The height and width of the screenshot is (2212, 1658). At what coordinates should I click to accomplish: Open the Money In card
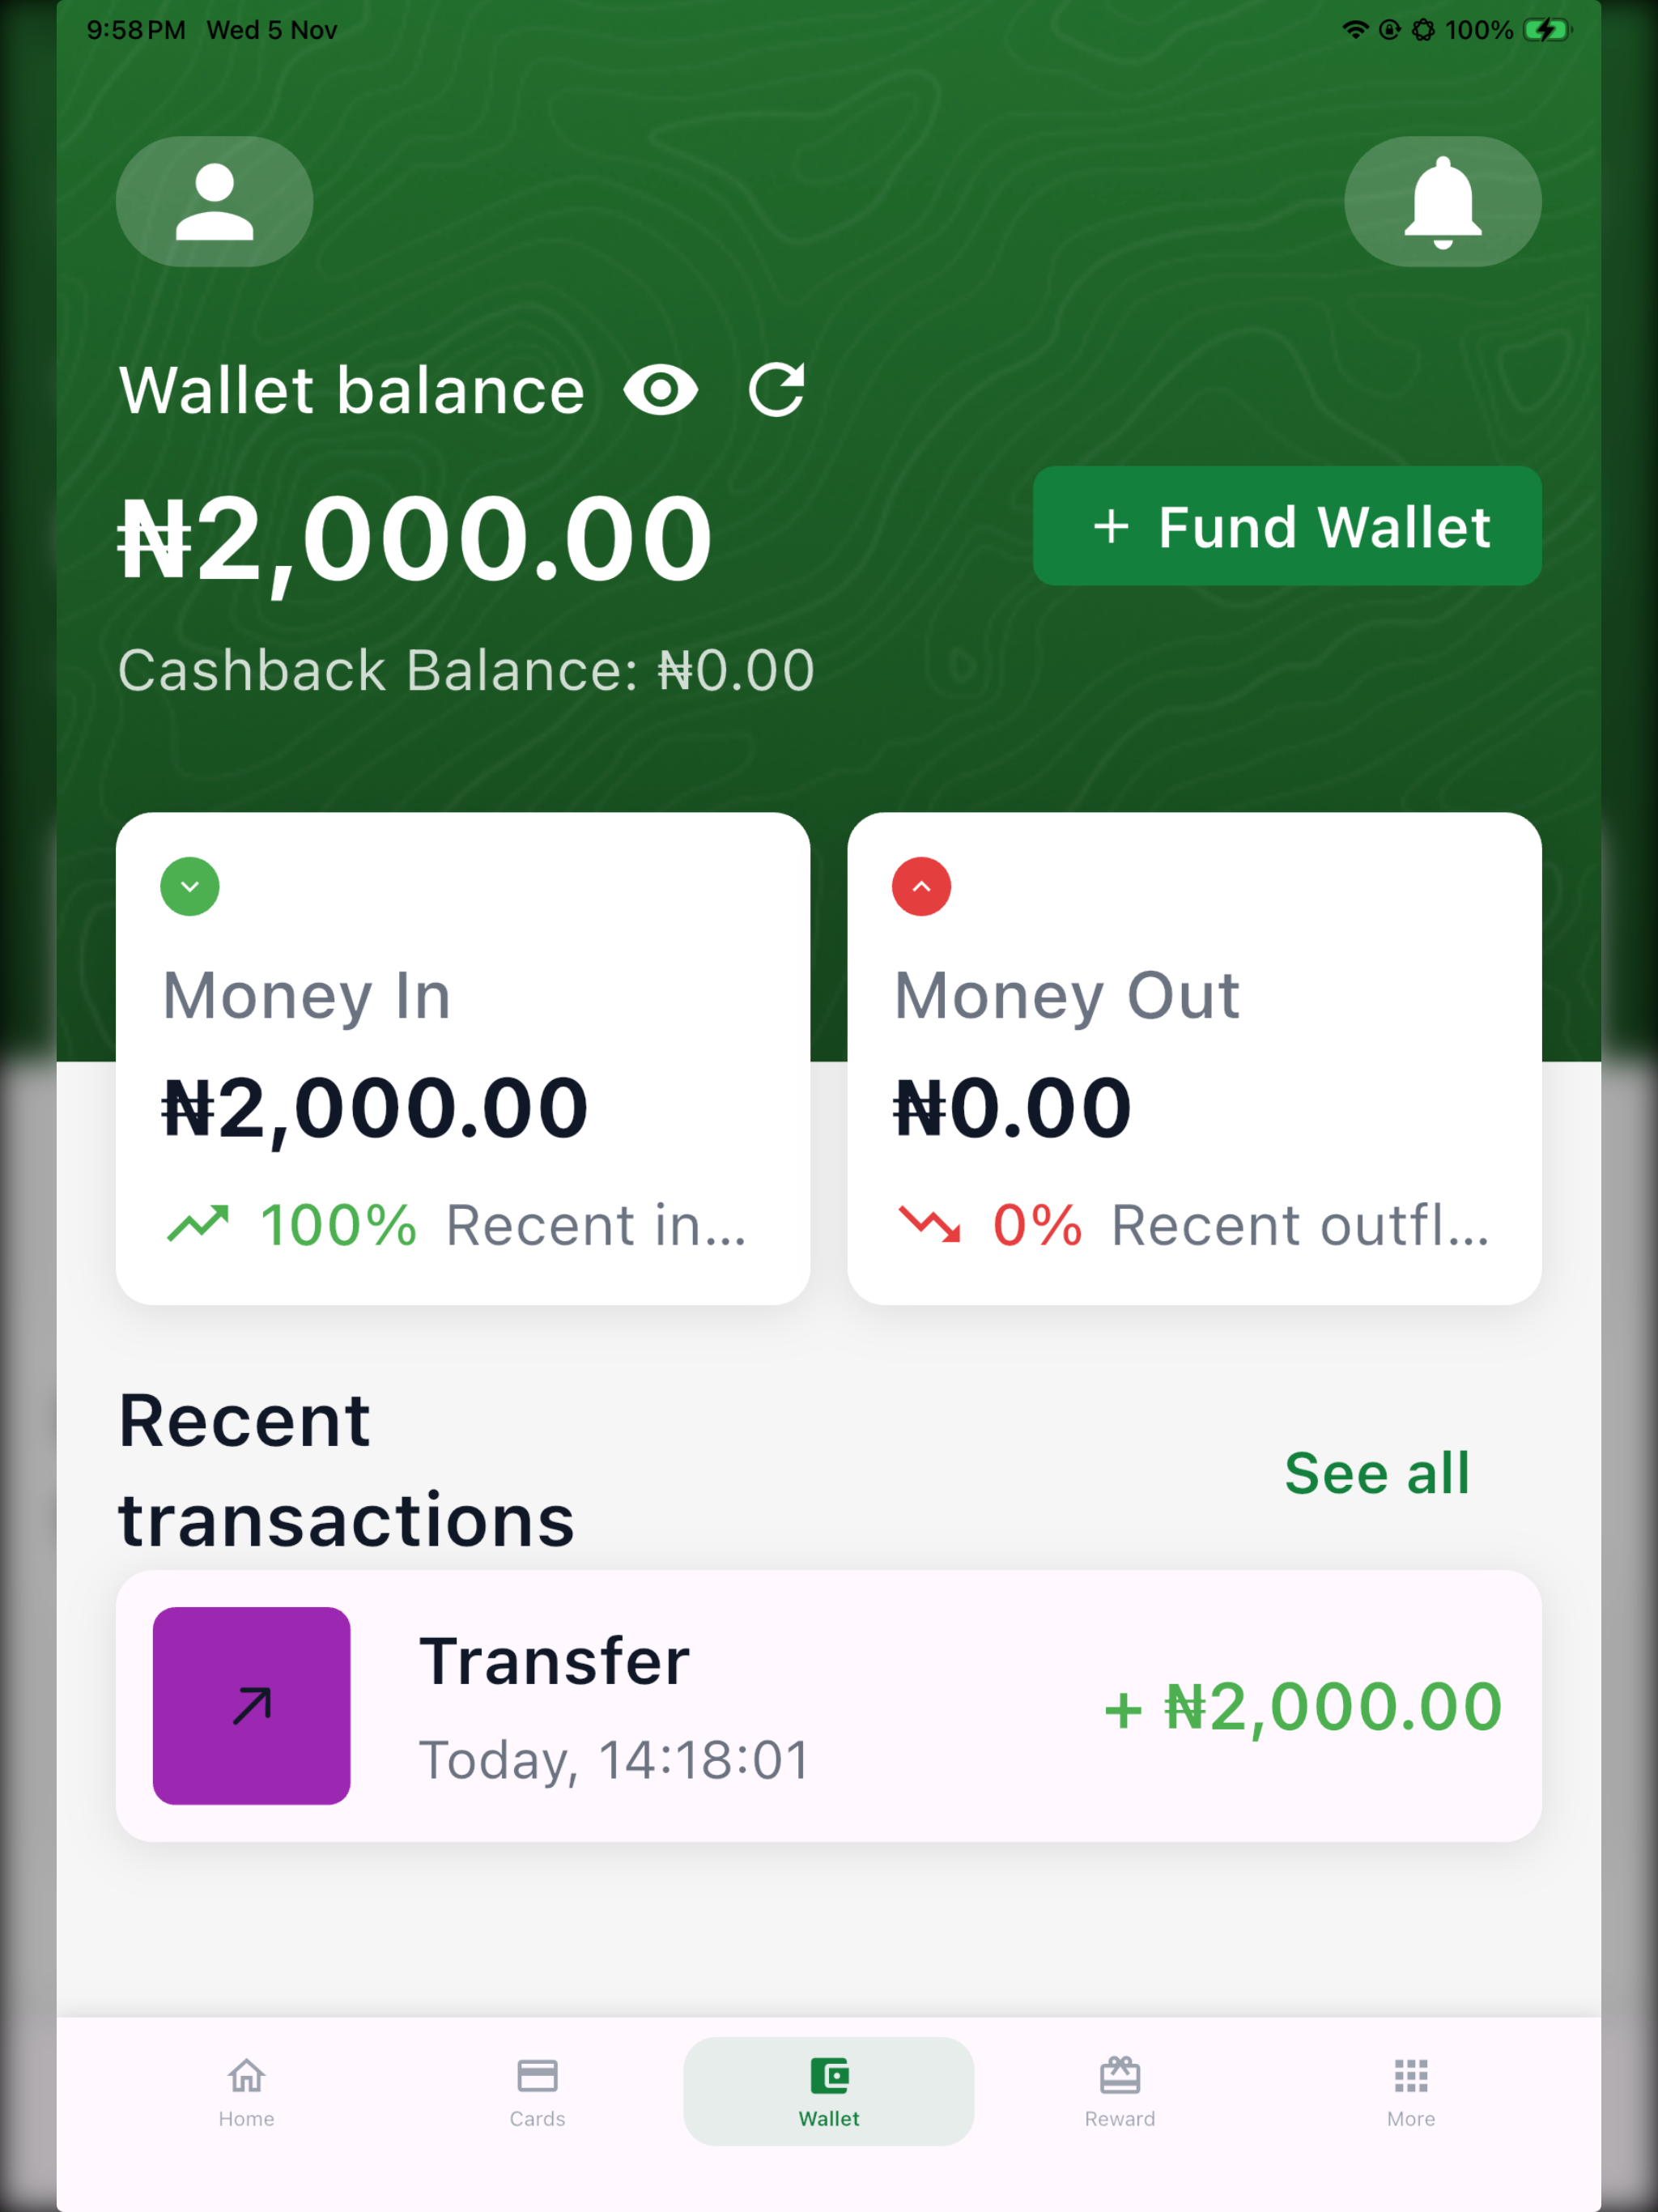point(463,1058)
